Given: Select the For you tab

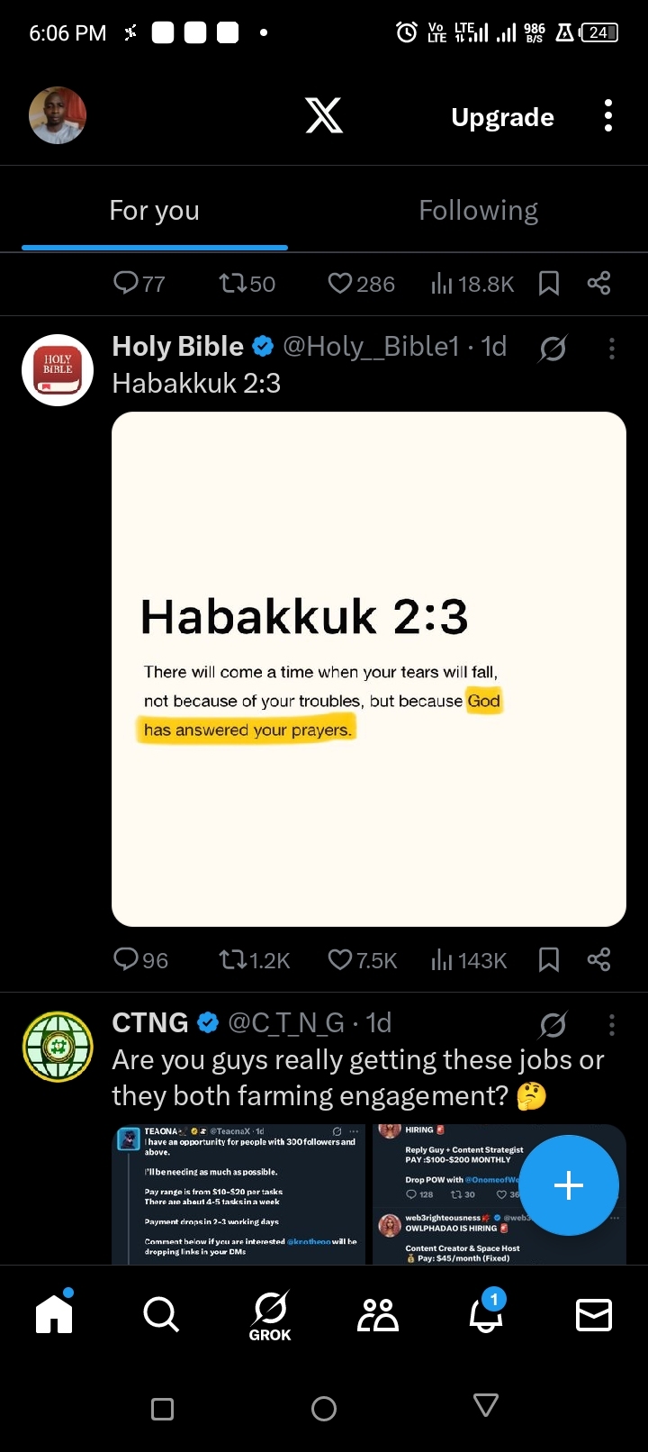Looking at the screenshot, I should coord(155,211).
